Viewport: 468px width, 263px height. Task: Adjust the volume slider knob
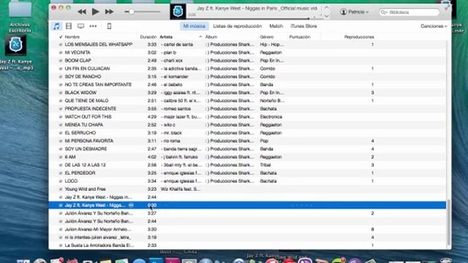coord(132,12)
